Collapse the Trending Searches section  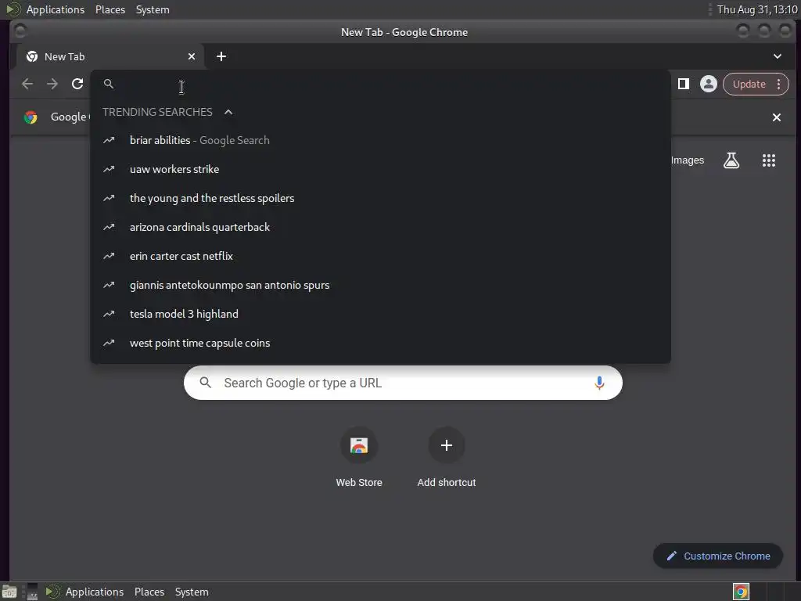click(228, 112)
